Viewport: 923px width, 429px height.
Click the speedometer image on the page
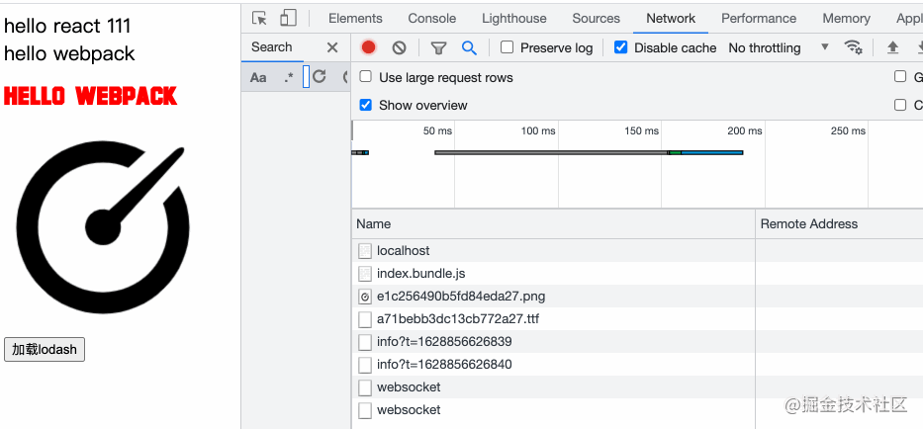(x=103, y=227)
